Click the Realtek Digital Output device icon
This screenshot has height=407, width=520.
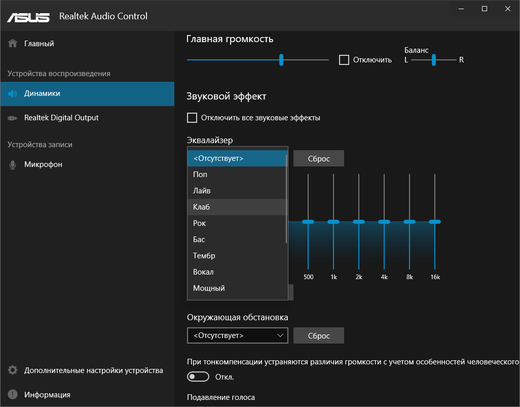click(x=13, y=118)
